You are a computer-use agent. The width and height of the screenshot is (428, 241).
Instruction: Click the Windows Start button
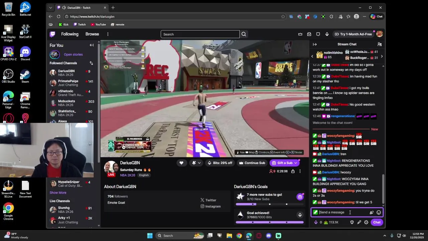pyautogui.click(x=150, y=236)
